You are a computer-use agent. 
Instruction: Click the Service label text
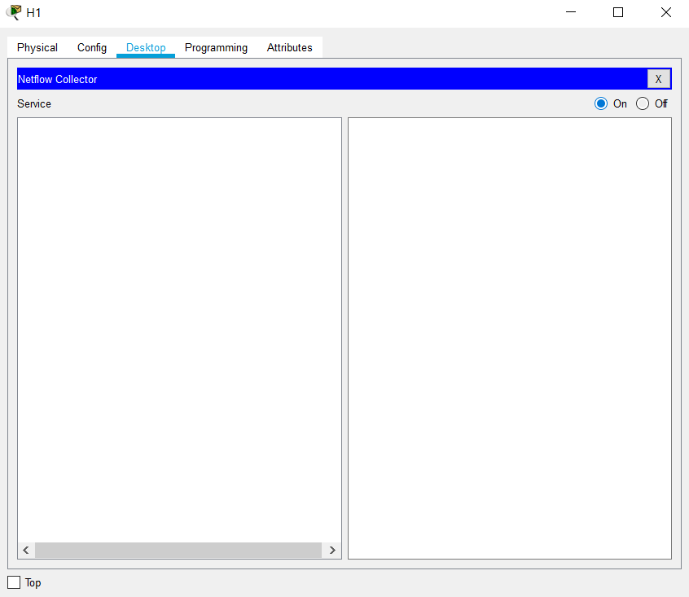tap(34, 104)
